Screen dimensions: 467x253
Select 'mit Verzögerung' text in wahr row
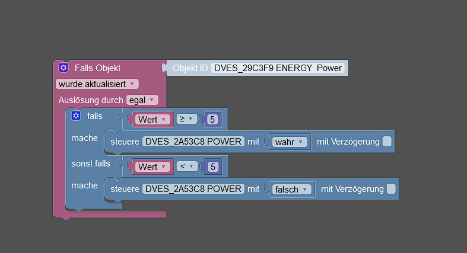(x=348, y=142)
